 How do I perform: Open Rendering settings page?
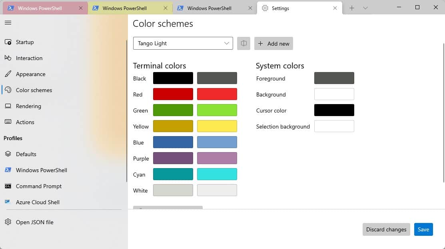[28, 106]
